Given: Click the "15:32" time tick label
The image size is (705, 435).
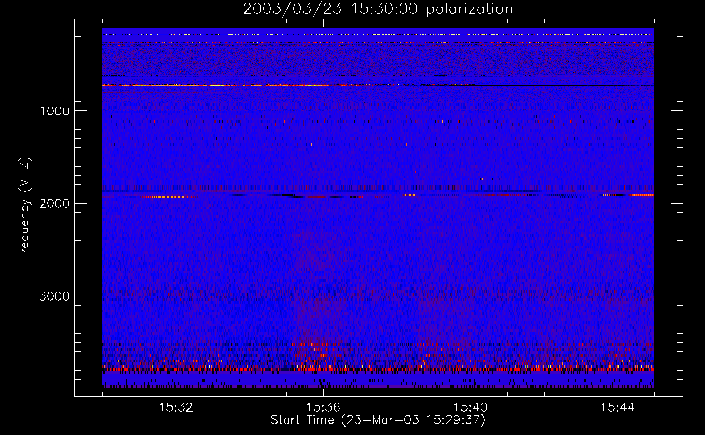Looking at the screenshot, I should point(176,408).
